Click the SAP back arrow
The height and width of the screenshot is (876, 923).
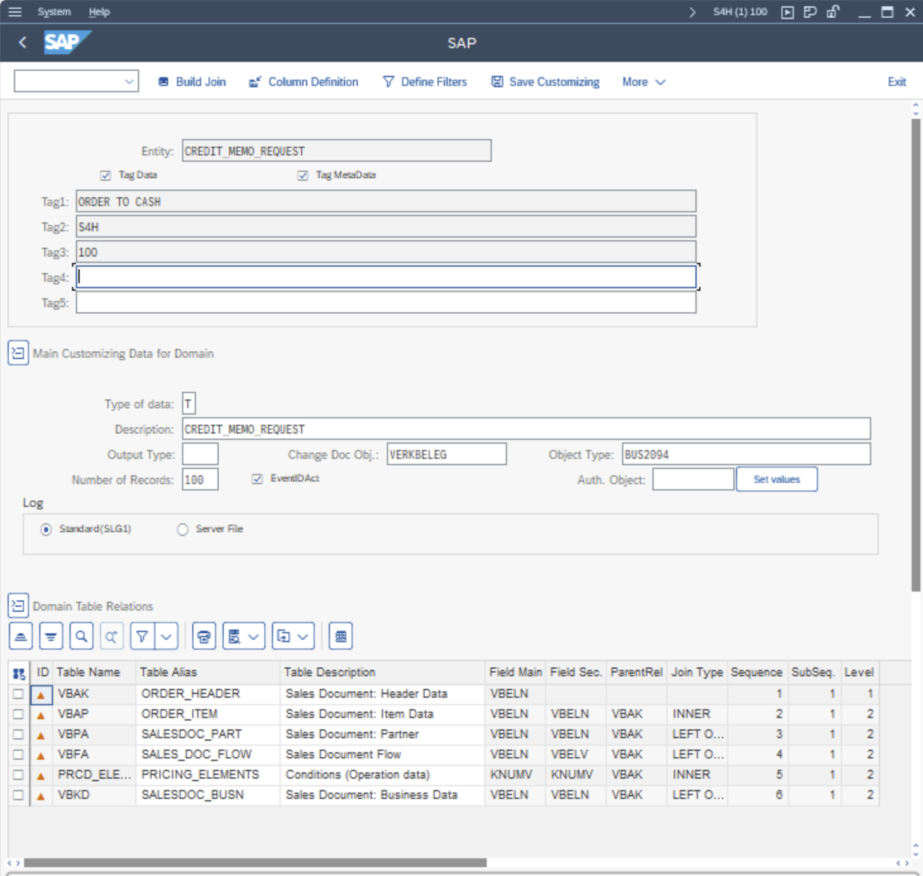[23, 42]
